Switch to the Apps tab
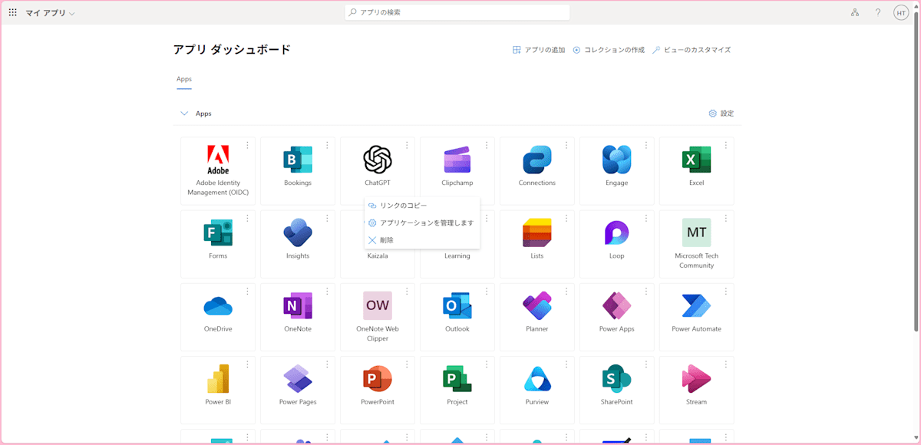 [x=184, y=79]
